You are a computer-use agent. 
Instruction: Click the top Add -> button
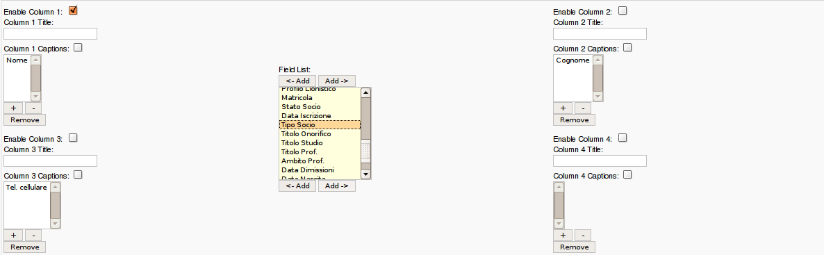337,81
